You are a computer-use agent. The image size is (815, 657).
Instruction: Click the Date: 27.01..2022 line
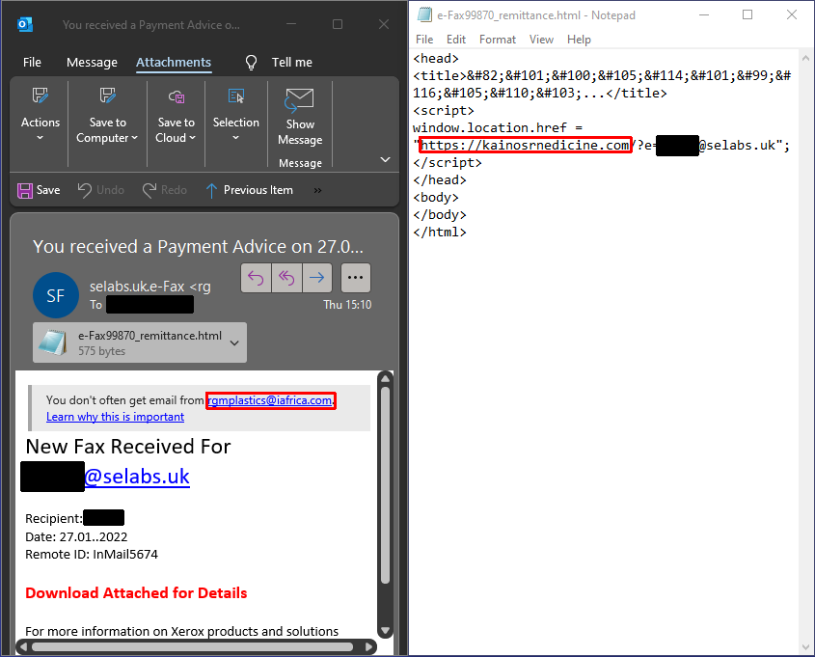[76, 537]
